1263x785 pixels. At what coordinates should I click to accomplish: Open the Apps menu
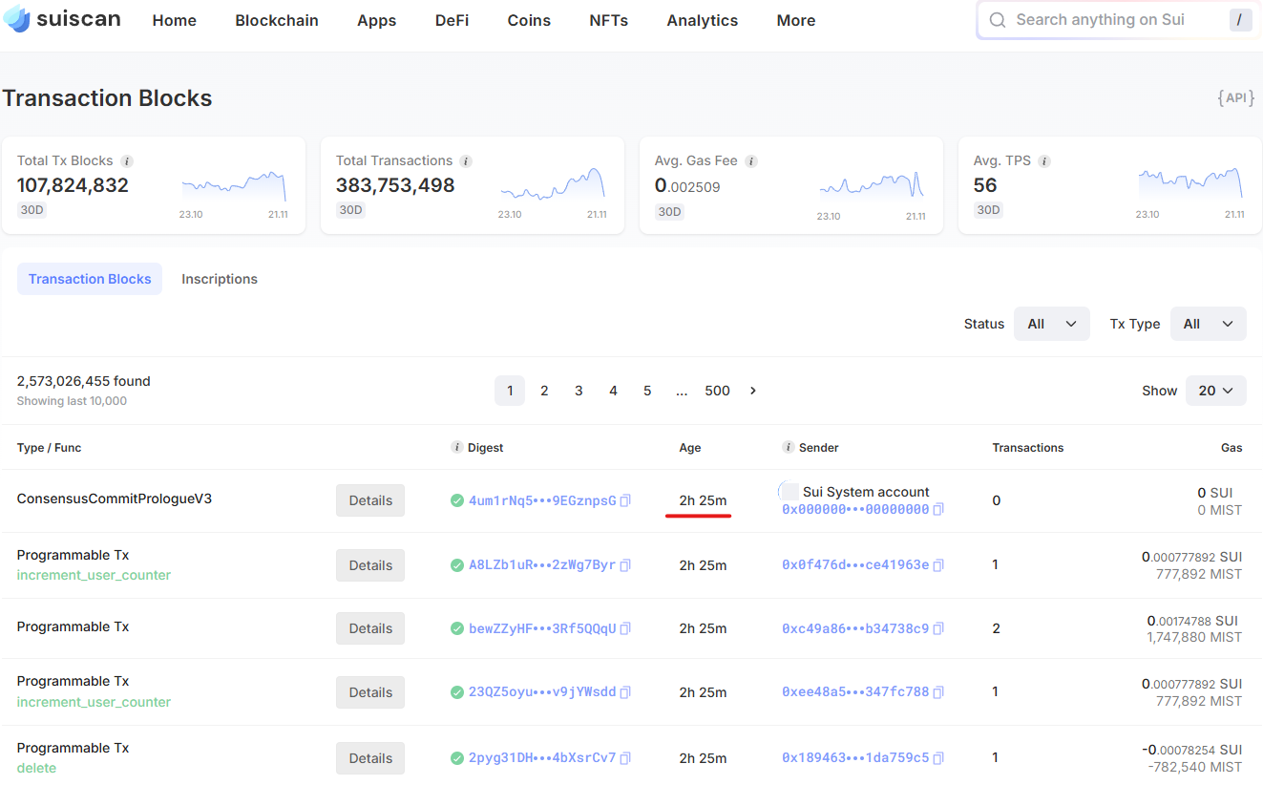376,20
